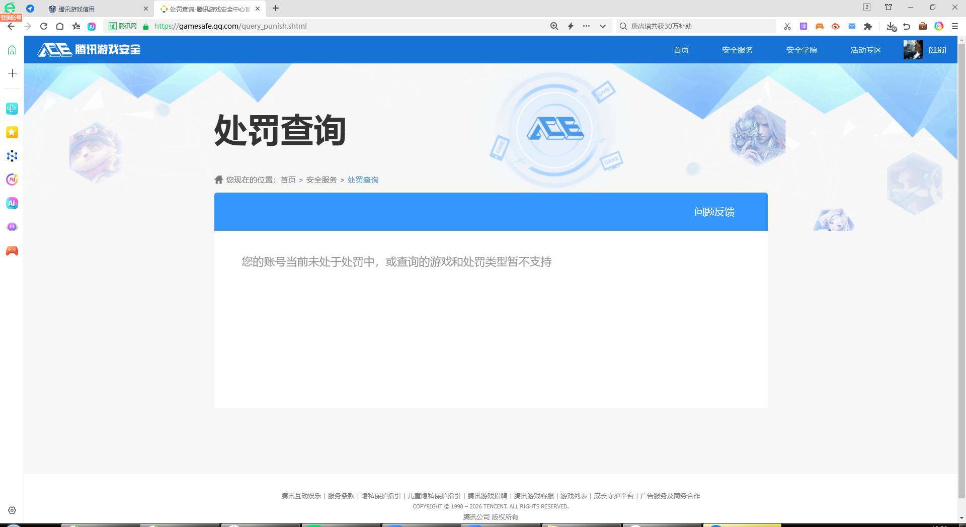Open the three-dots more options in address bar
Image resolution: width=966 pixels, height=527 pixels.
point(586,26)
